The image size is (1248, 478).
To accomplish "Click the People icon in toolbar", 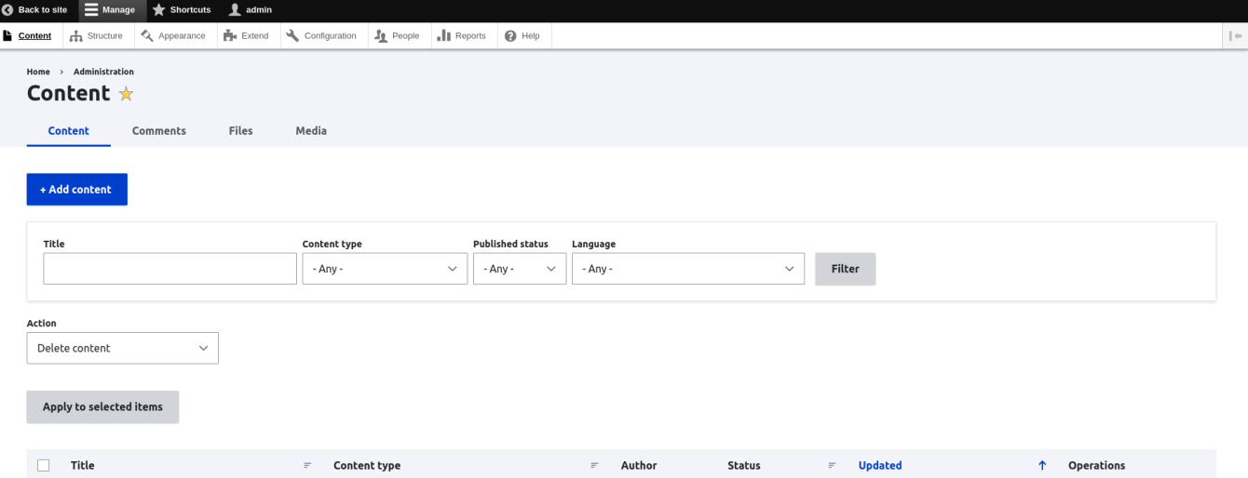I will click(x=381, y=36).
